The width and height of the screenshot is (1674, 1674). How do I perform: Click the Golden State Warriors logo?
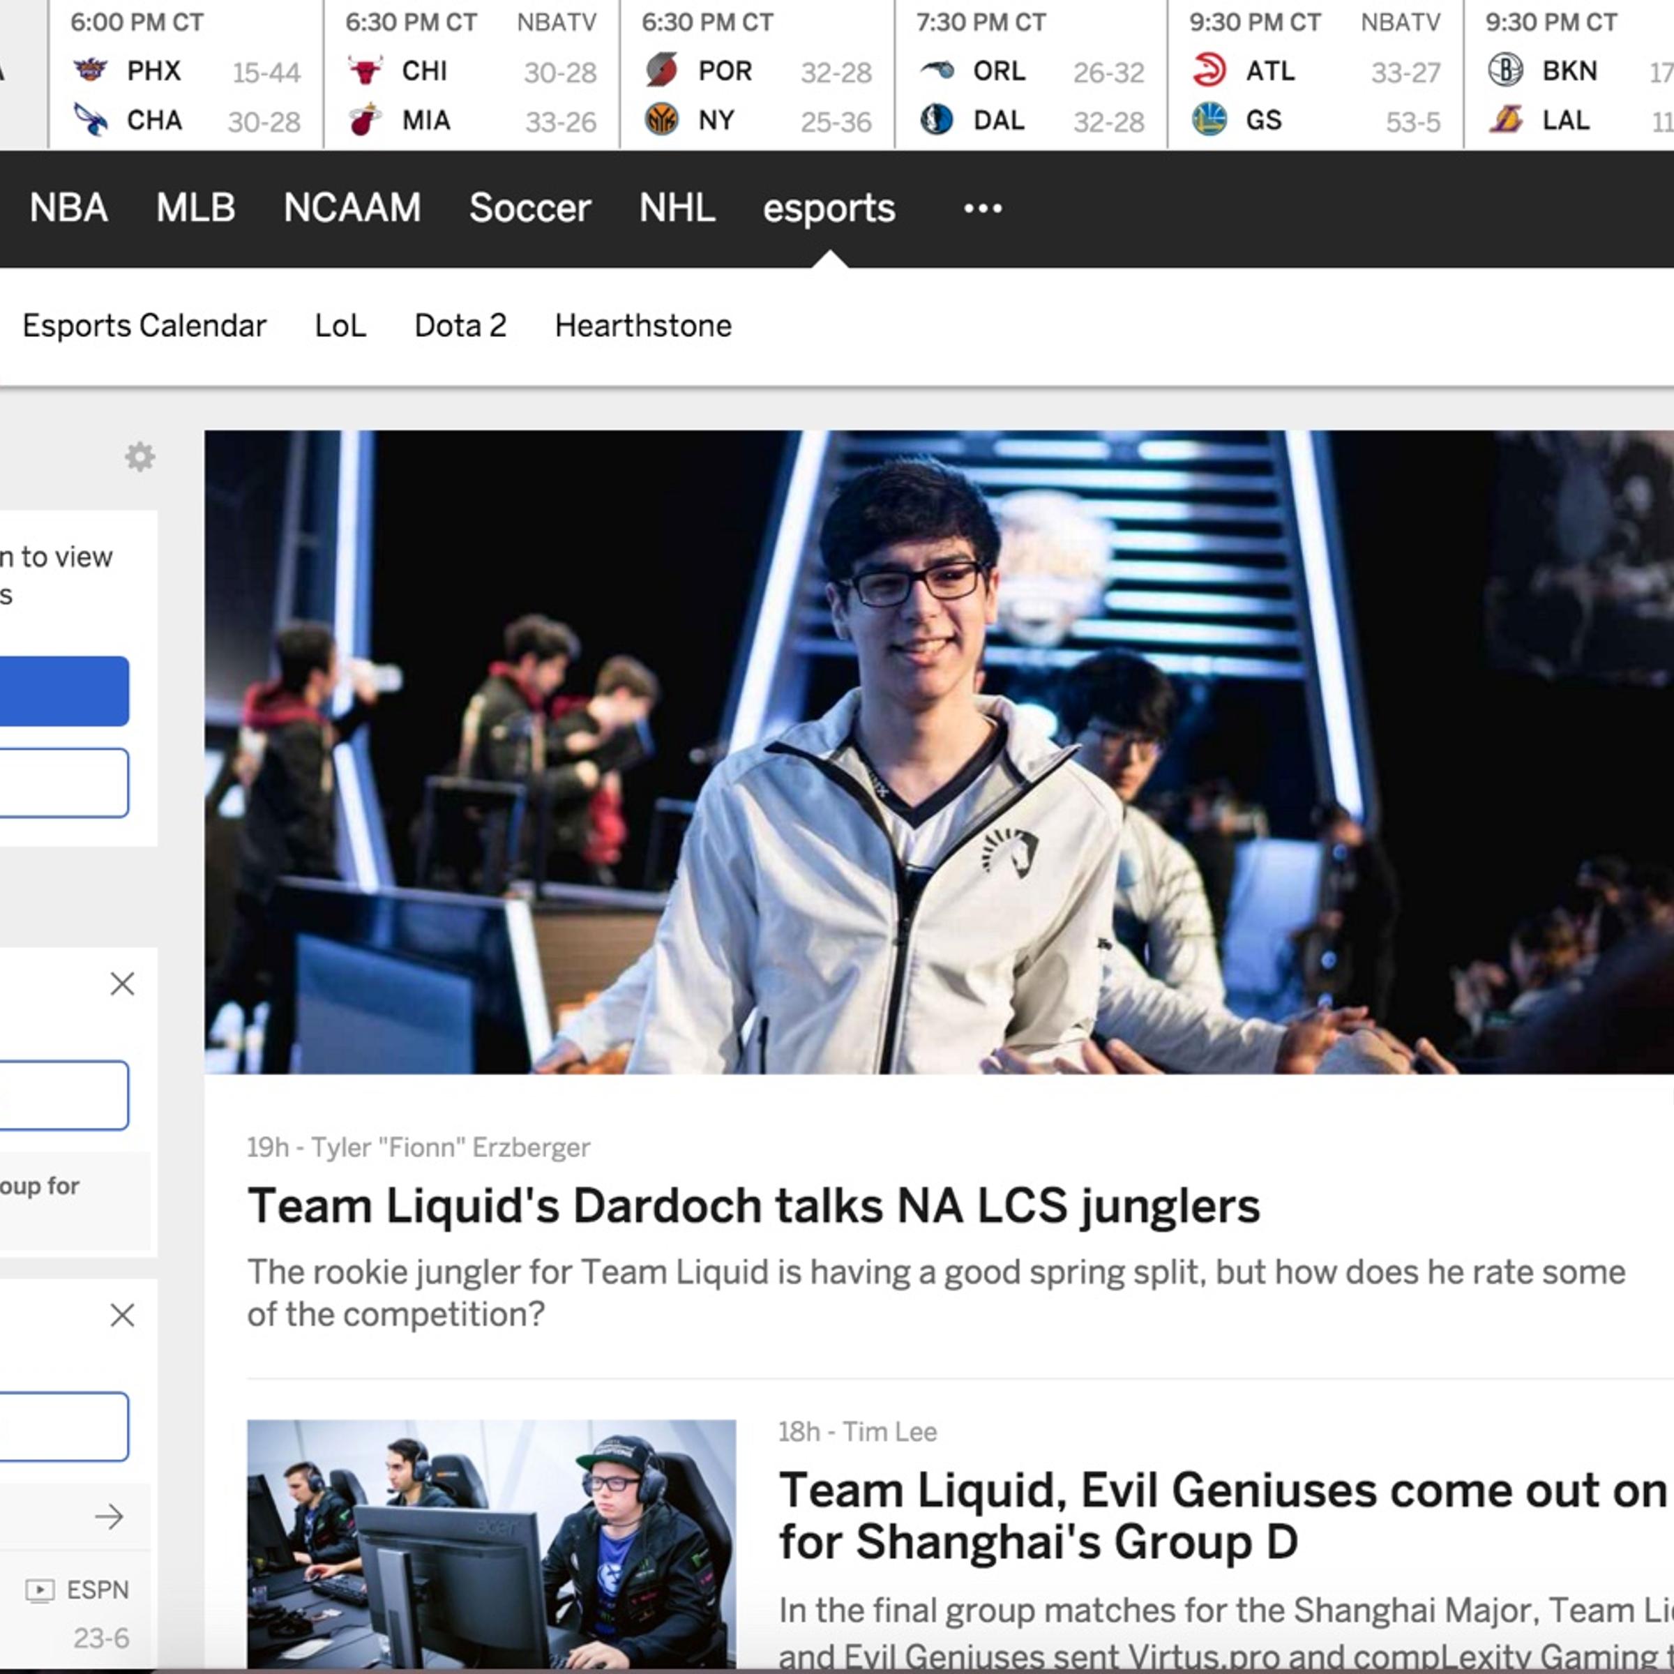click(1209, 119)
